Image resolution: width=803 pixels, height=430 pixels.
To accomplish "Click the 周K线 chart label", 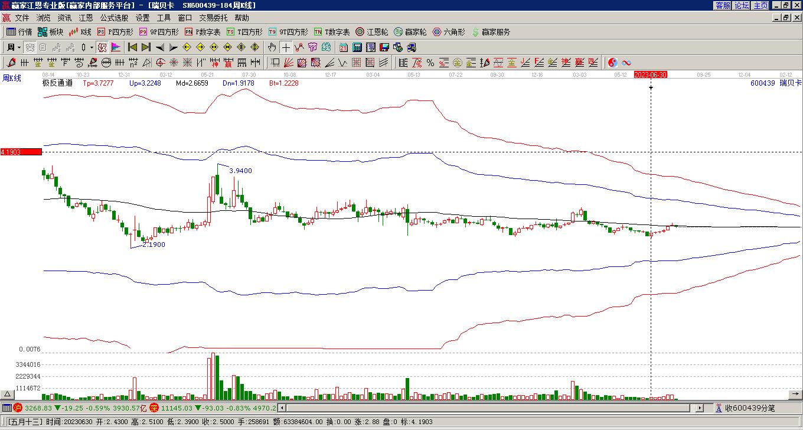I will [x=12, y=78].
